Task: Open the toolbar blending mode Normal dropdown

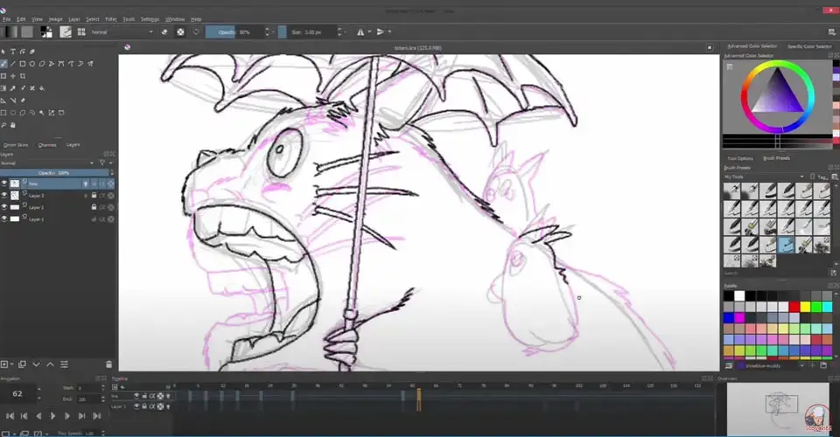Action: pos(122,32)
